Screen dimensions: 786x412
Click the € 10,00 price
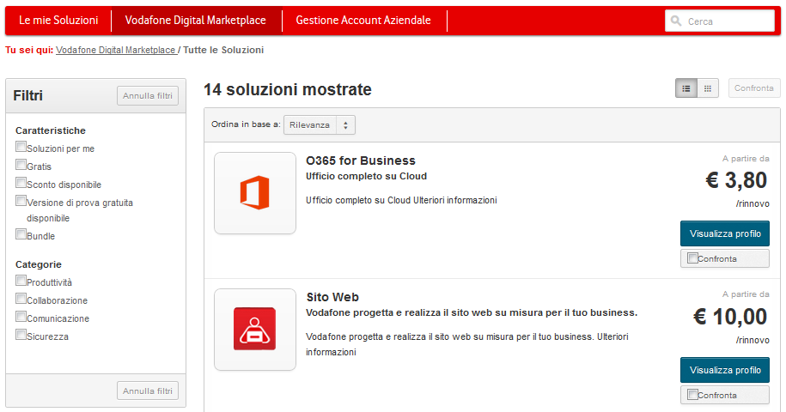(730, 317)
